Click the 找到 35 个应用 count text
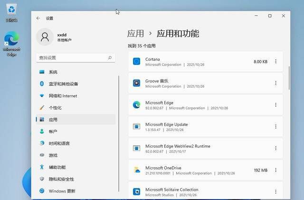304x200 pixels. [142, 46]
